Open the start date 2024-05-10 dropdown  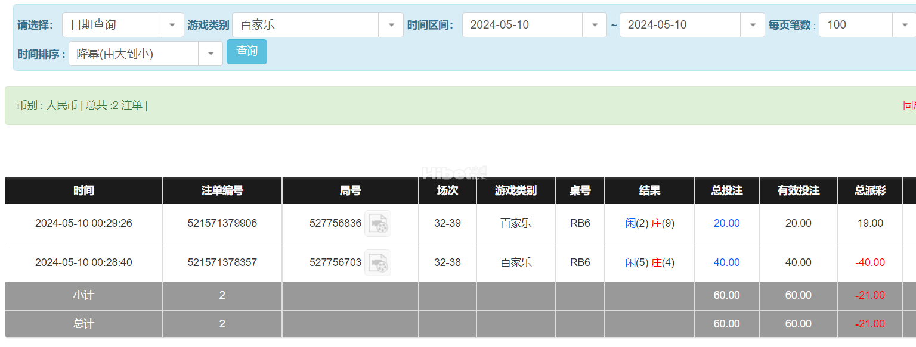tap(534, 25)
